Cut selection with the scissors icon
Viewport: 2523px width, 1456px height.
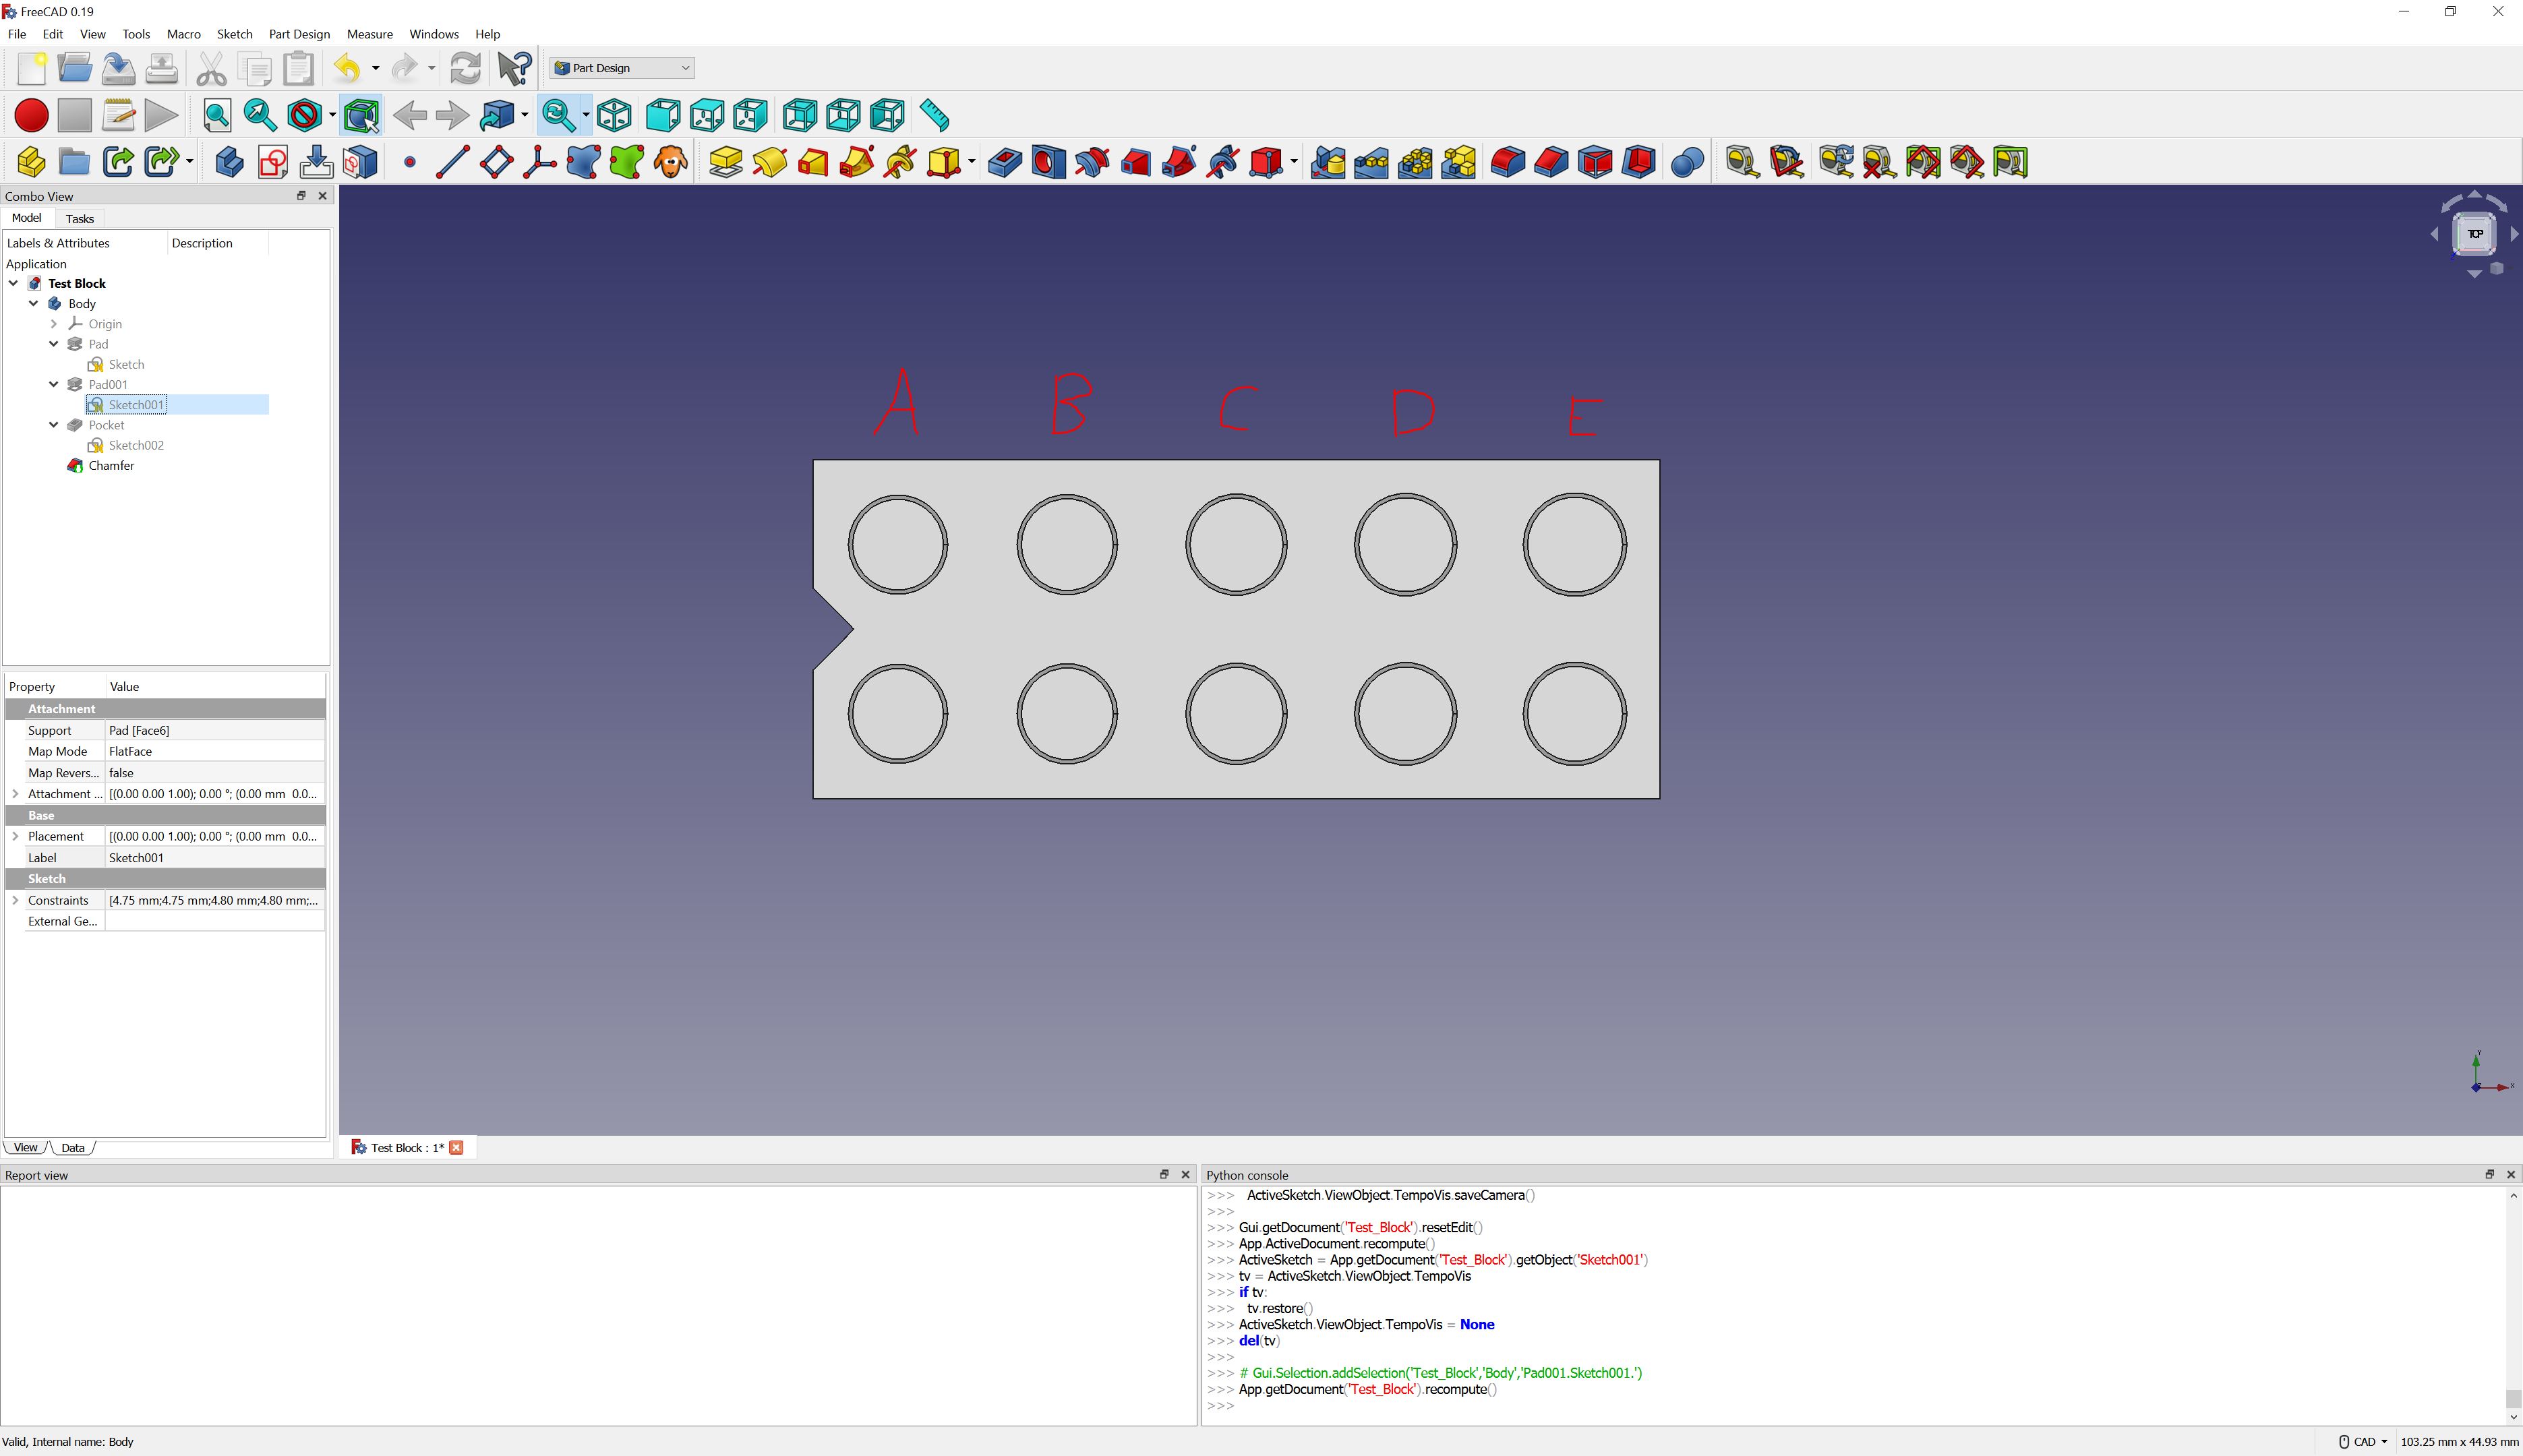pyautogui.click(x=211, y=68)
